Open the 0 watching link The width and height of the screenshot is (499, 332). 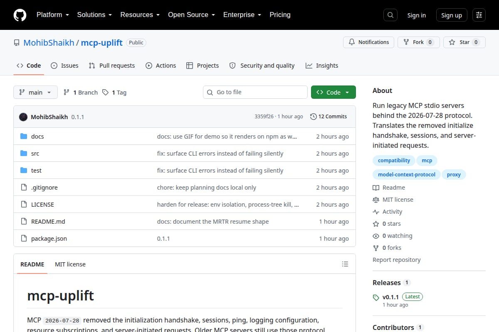tap(393, 236)
